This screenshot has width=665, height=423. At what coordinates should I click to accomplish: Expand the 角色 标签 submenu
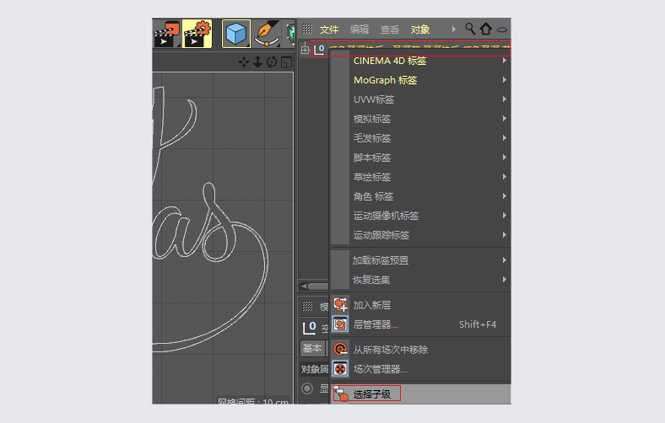pos(421,196)
